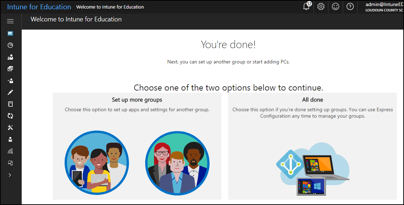Viewport: 404px width, 205px height.
Task: Open the devices icon in sidebar
Action: pyautogui.click(x=10, y=163)
